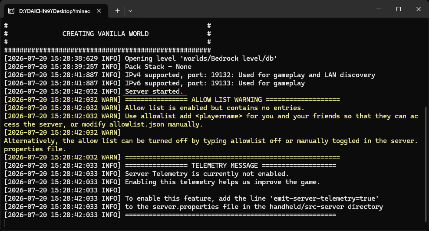Click the vertical scrollbar thumb

(426, 165)
